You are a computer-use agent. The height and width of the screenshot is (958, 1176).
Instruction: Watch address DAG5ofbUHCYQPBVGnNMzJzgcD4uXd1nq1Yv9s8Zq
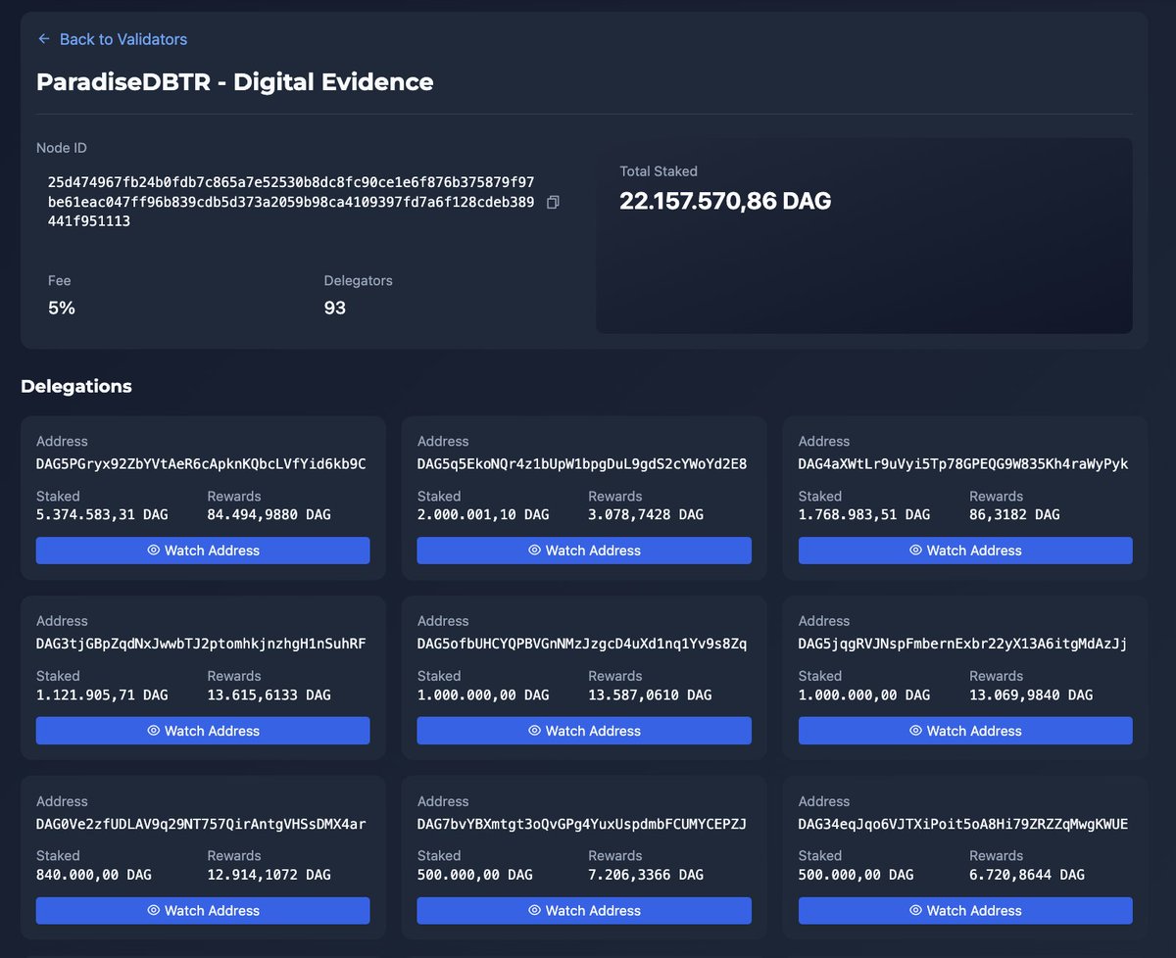point(584,731)
